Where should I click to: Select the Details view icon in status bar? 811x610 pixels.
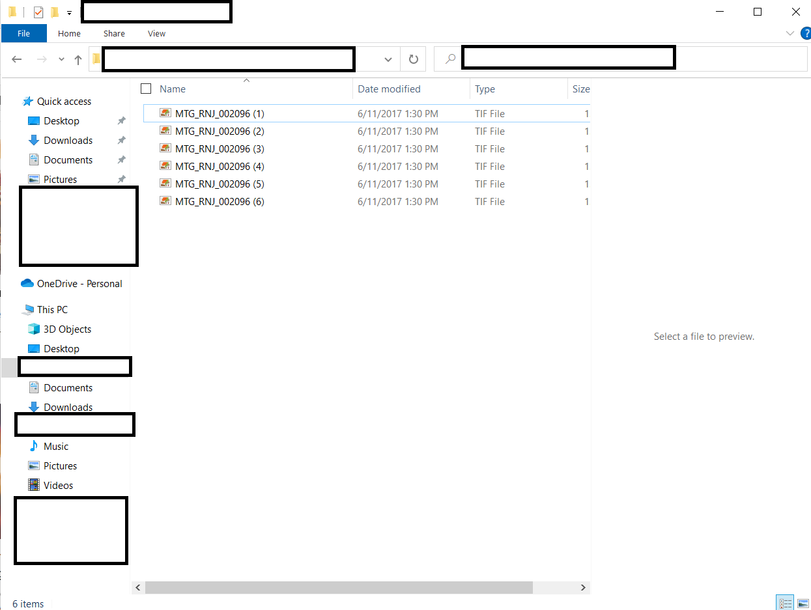(785, 603)
